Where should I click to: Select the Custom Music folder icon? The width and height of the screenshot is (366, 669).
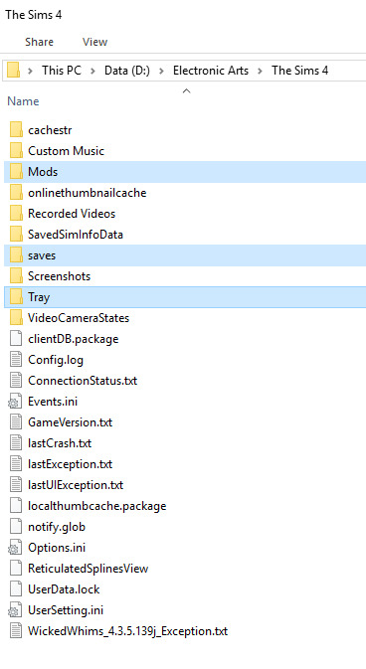[16, 151]
